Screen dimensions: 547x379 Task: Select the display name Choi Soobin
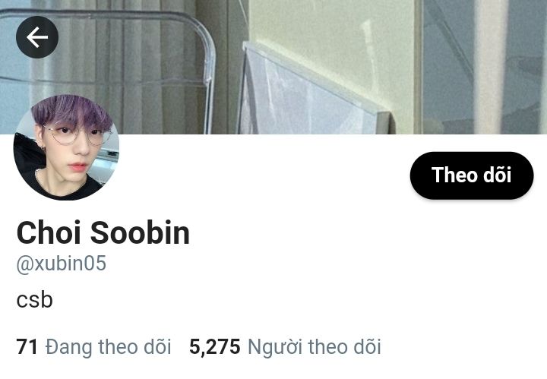(x=103, y=232)
